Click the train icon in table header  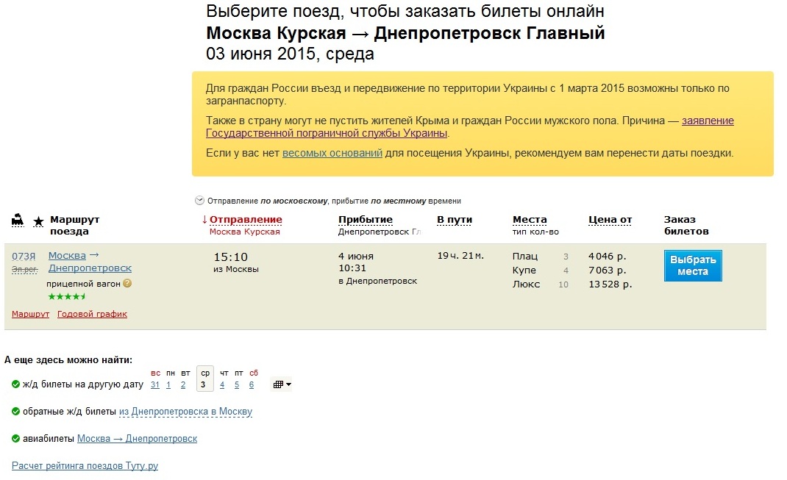(x=18, y=221)
